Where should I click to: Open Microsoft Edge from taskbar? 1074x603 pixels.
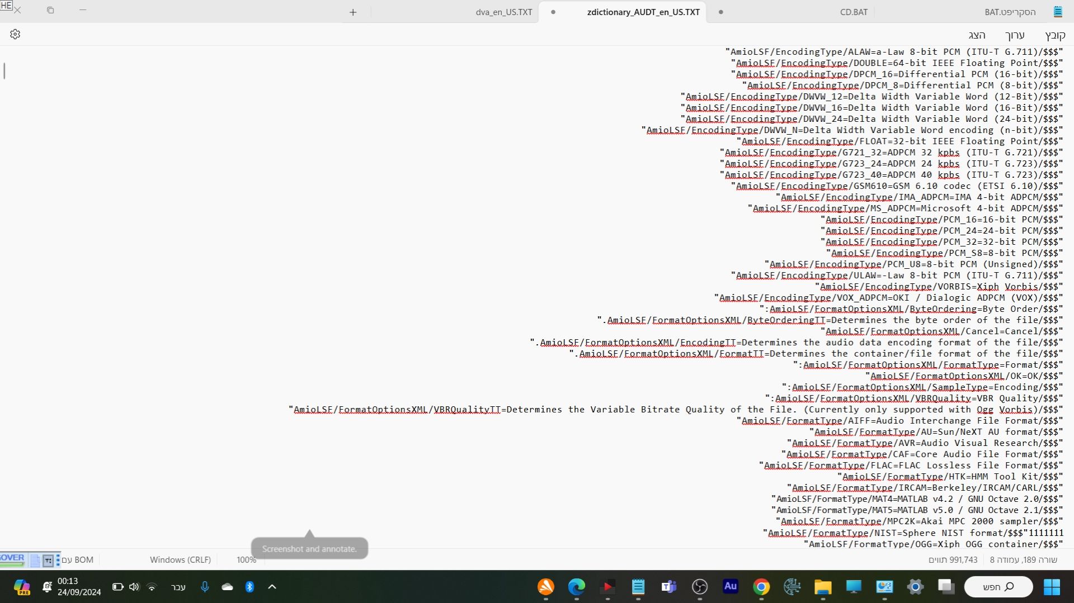point(577,587)
